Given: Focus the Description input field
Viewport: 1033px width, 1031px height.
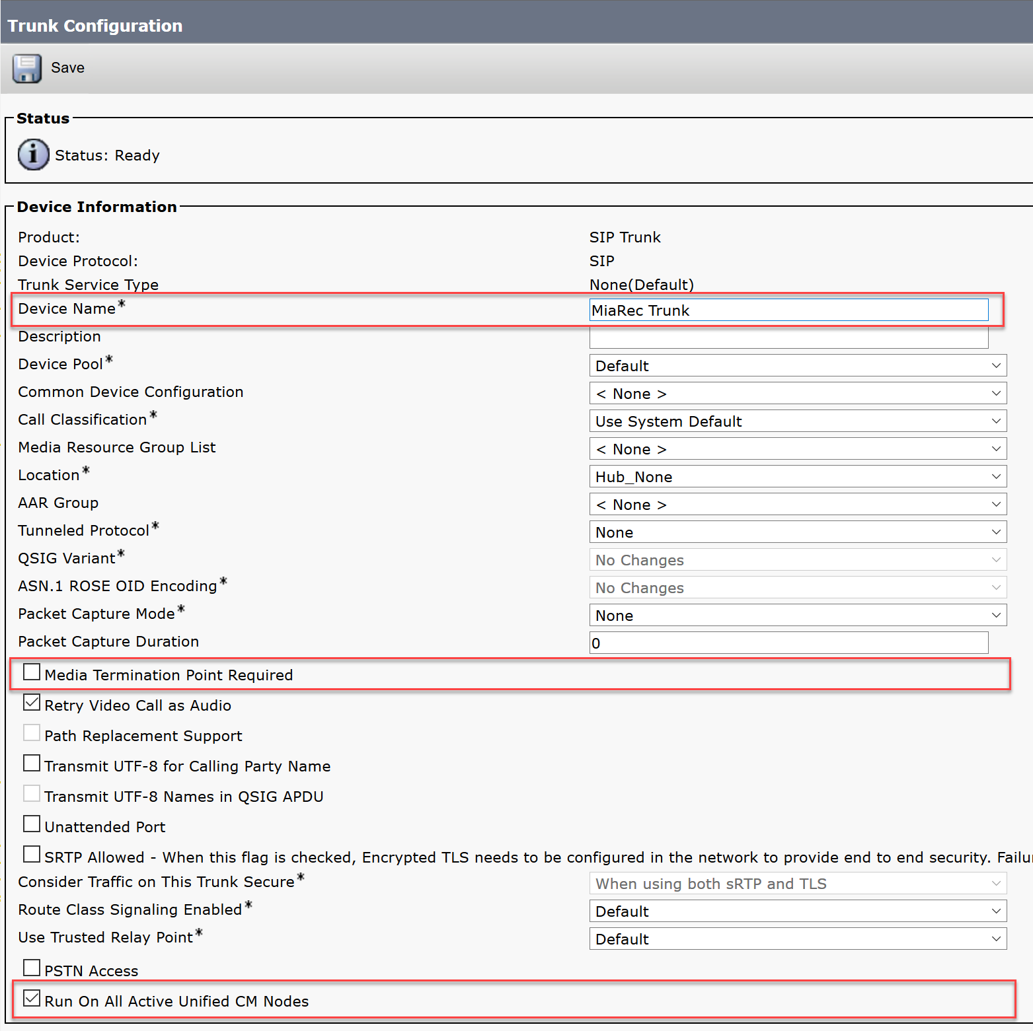Looking at the screenshot, I should pos(788,338).
